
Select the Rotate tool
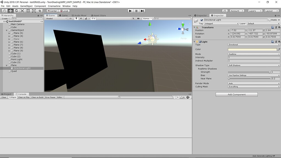pyautogui.click(x=16, y=11)
